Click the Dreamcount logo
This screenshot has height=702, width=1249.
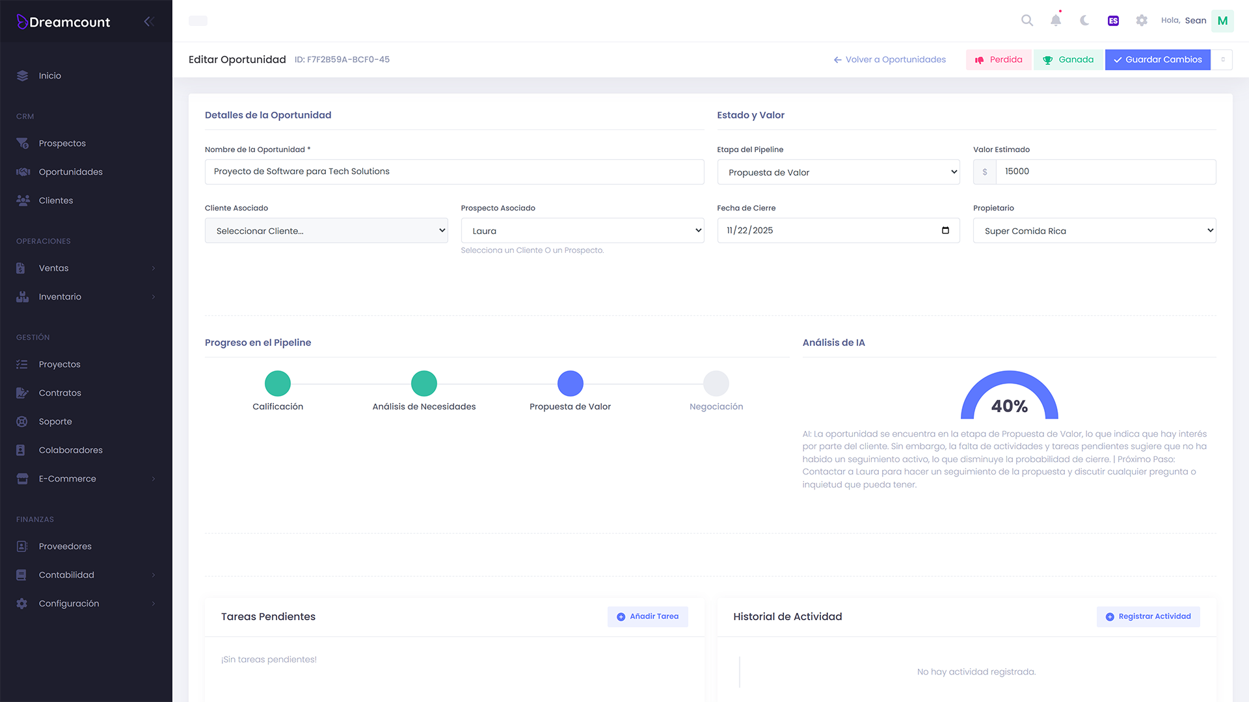[63, 21]
